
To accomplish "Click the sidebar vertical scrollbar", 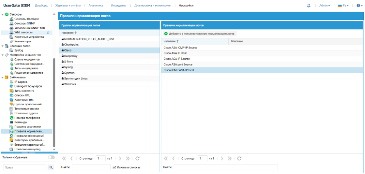I will (x=54, y=101).
